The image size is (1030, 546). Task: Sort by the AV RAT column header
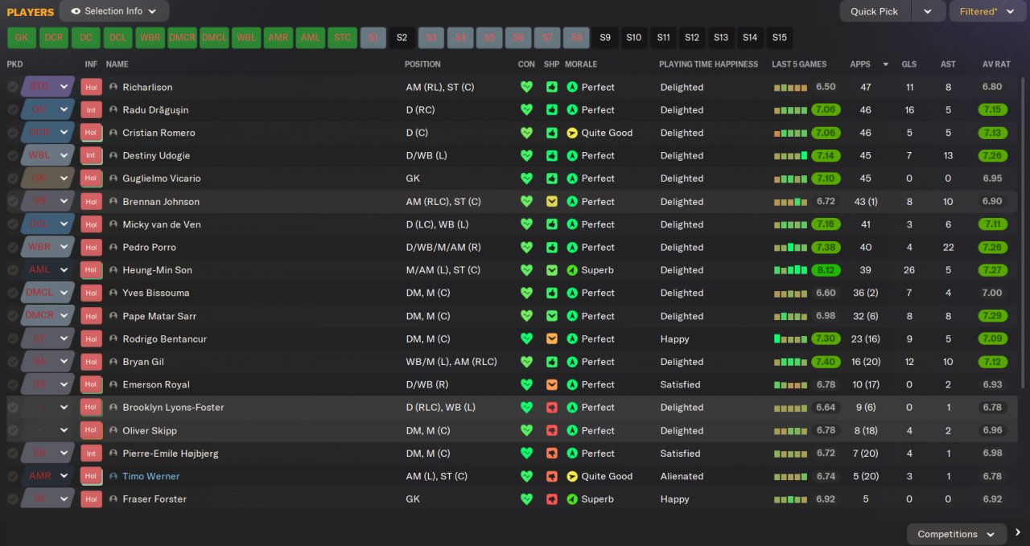(x=996, y=64)
